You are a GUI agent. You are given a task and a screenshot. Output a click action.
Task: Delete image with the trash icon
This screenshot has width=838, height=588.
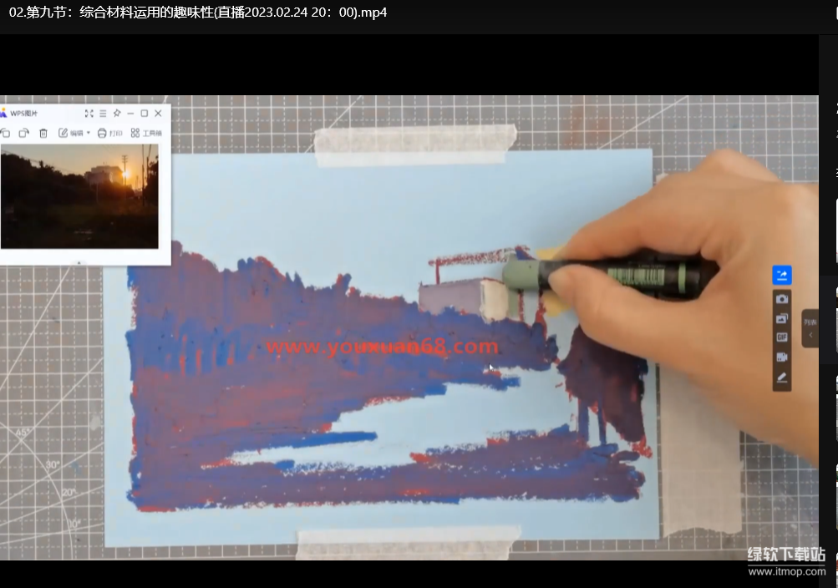point(43,133)
